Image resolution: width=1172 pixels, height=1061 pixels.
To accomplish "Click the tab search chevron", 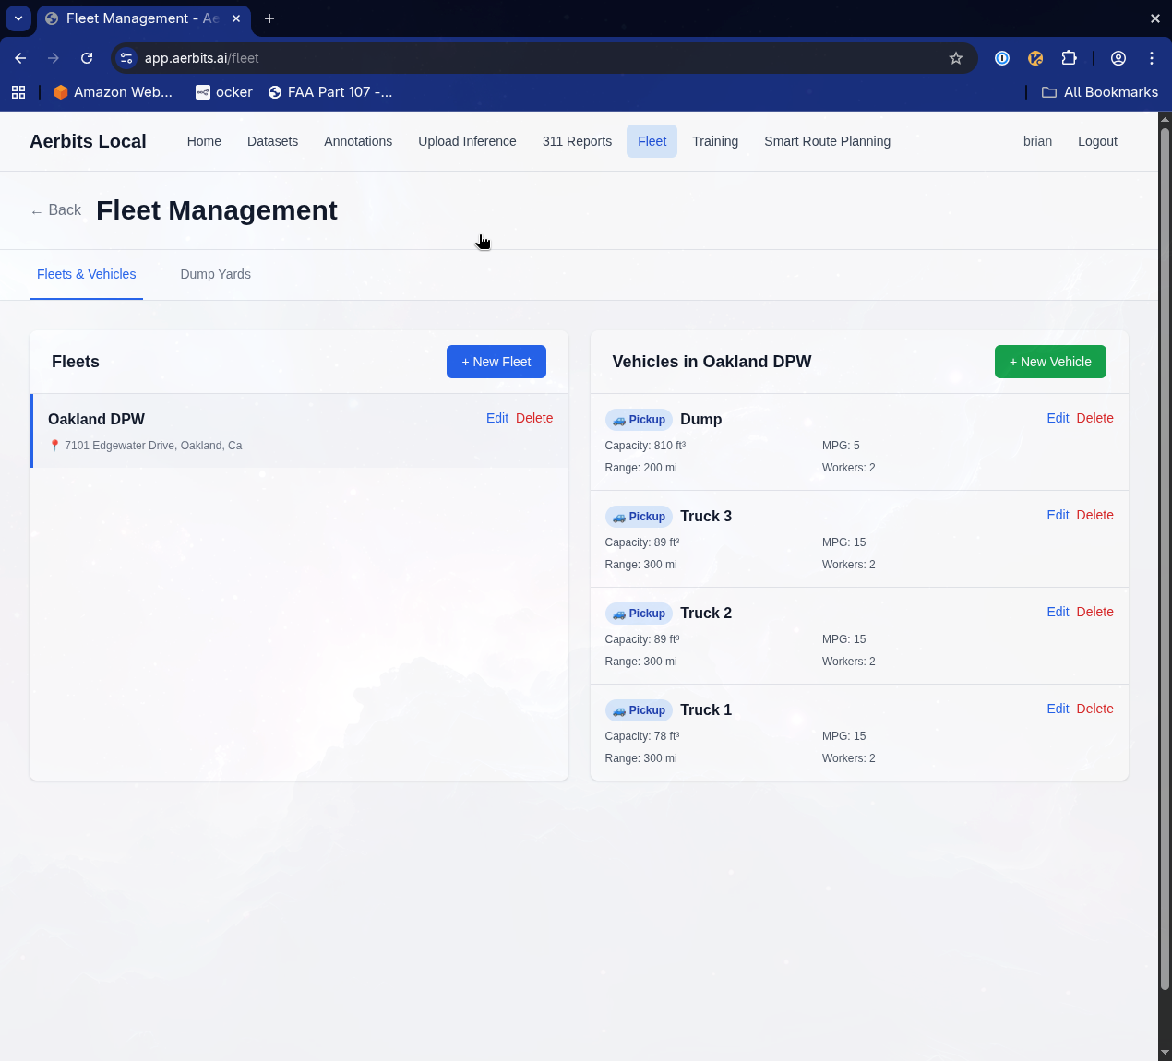I will (18, 18).
